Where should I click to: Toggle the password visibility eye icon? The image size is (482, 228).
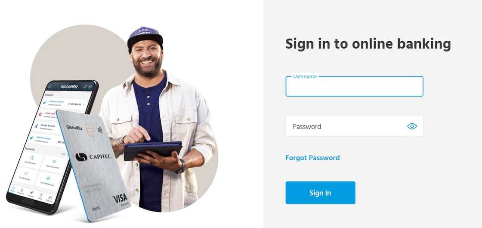pyautogui.click(x=412, y=126)
